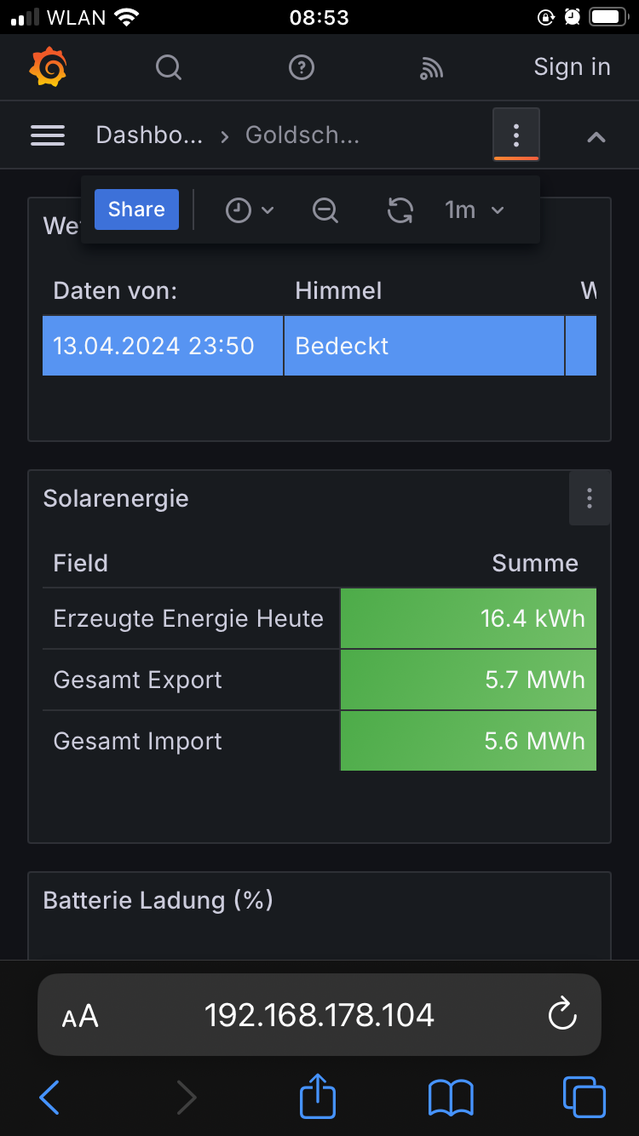The height and width of the screenshot is (1136, 639).
Task: Collapse the top bar with the chevron
Action: tap(596, 136)
